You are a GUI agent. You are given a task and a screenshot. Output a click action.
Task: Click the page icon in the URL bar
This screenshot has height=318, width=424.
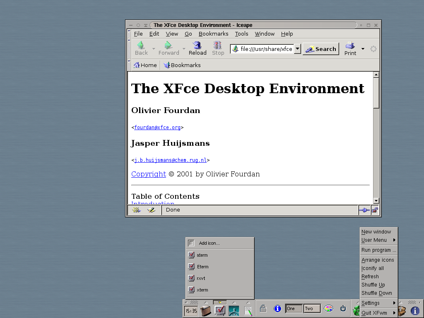point(236,49)
